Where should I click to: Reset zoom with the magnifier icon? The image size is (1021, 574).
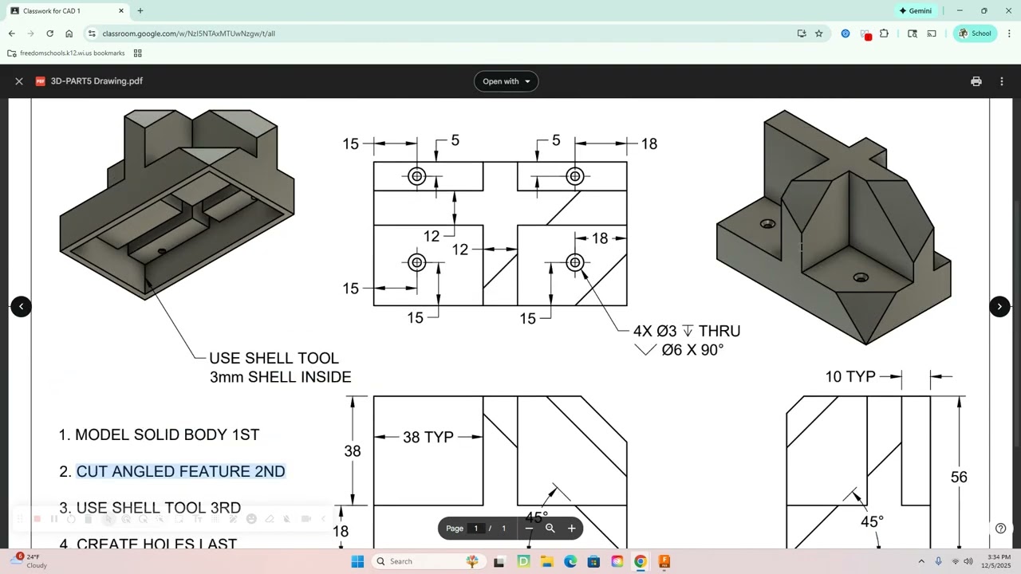550,529
